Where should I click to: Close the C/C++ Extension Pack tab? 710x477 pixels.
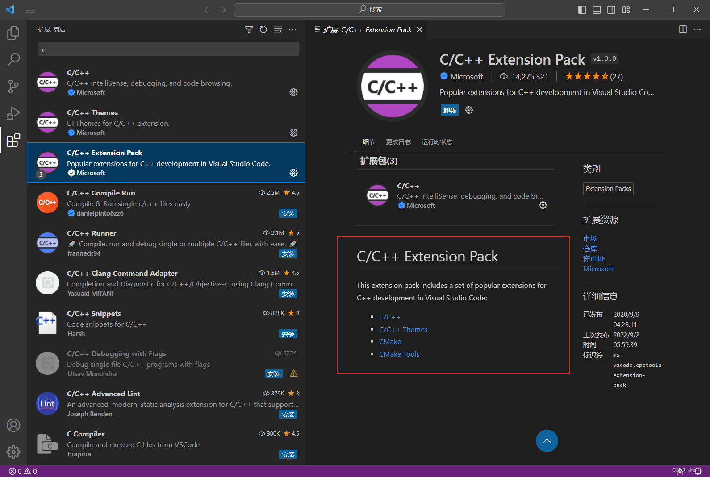tap(419, 29)
